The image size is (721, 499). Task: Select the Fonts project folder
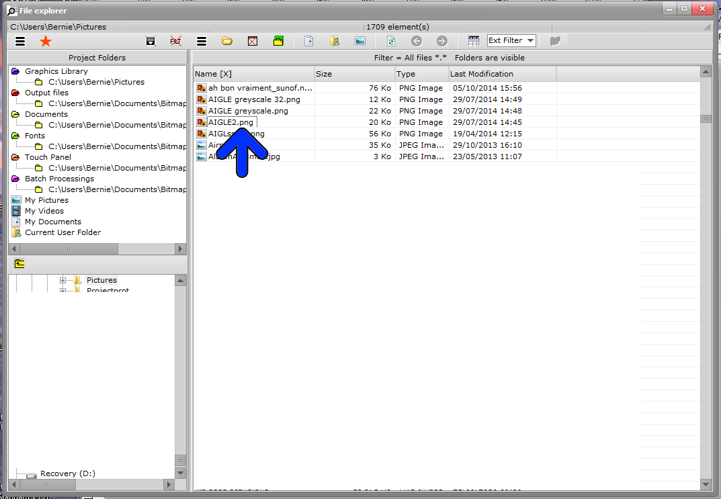(35, 136)
